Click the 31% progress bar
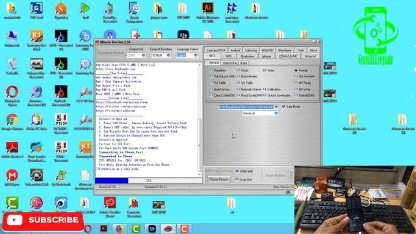Screen dimensions: 416x234 [x=149, y=181]
